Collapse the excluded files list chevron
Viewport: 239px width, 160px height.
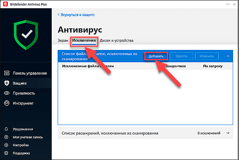pyautogui.click(x=228, y=56)
